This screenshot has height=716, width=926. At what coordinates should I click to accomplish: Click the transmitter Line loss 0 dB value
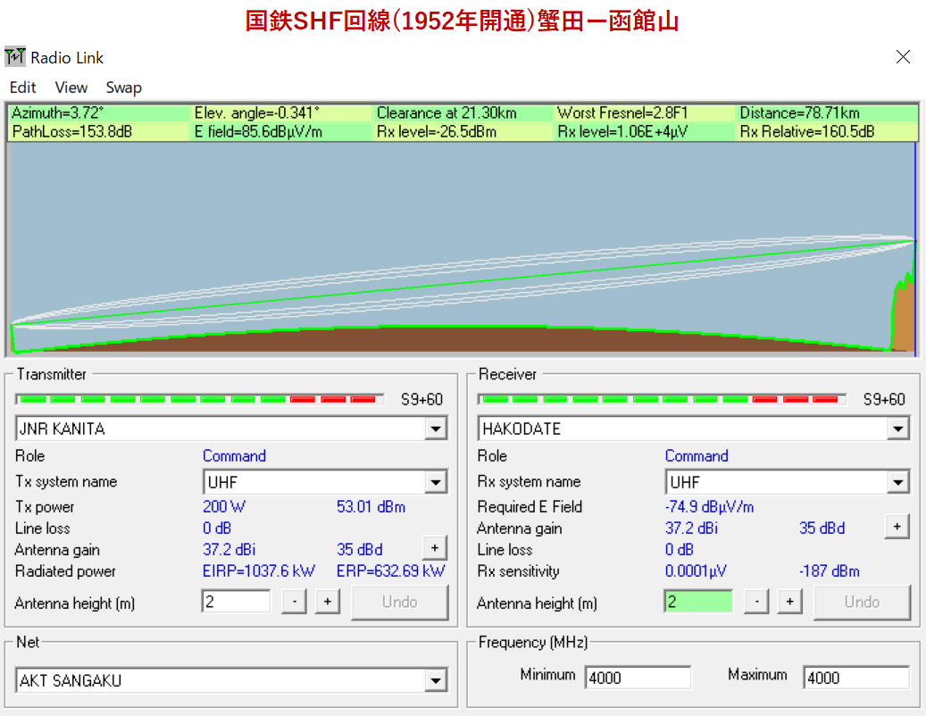217,528
